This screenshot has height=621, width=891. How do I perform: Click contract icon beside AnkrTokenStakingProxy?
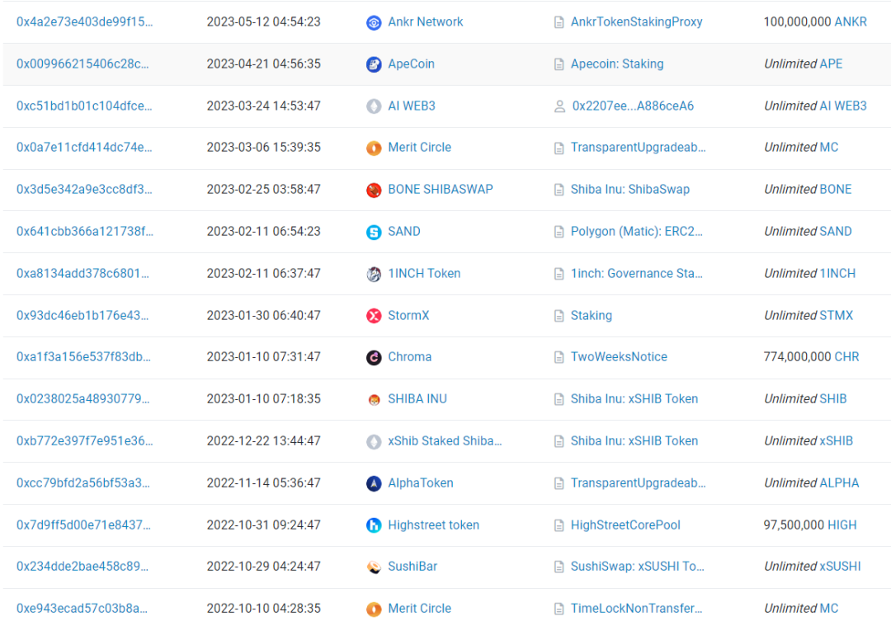[559, 22]
